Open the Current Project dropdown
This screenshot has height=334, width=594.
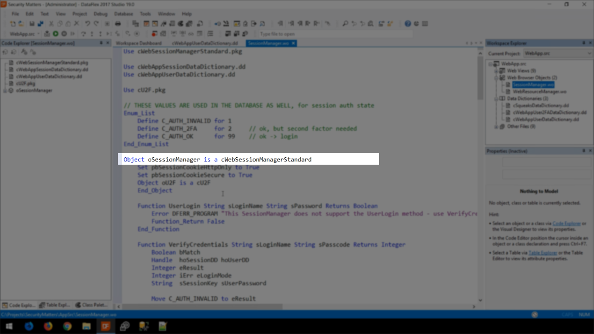coord(557,53)
